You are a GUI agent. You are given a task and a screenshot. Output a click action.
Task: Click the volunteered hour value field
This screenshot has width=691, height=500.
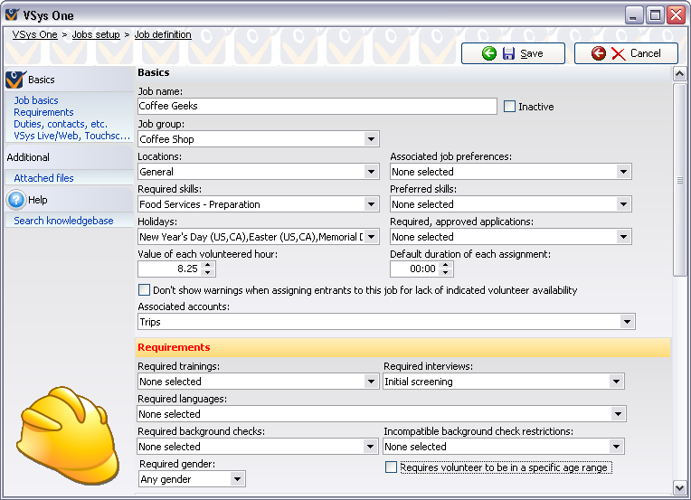point(170,269)
